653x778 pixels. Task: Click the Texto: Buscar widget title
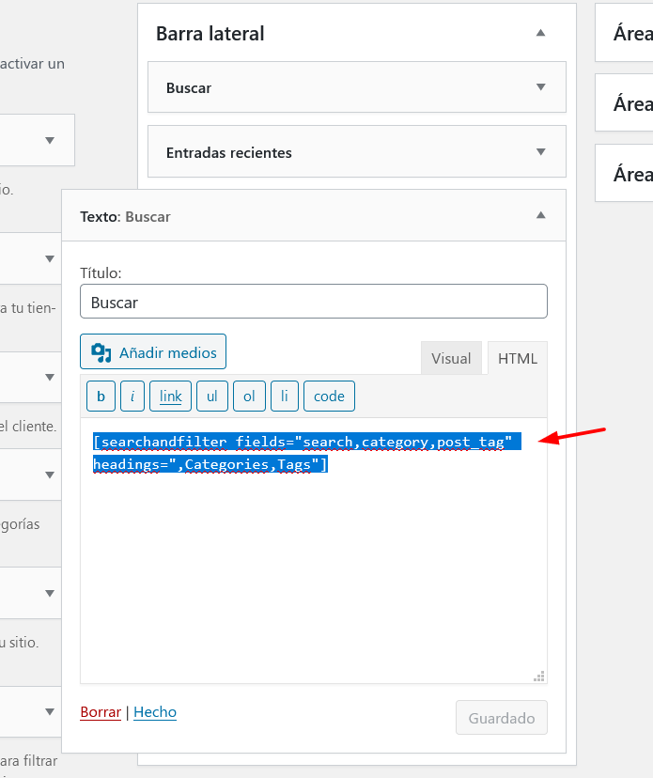125,217
